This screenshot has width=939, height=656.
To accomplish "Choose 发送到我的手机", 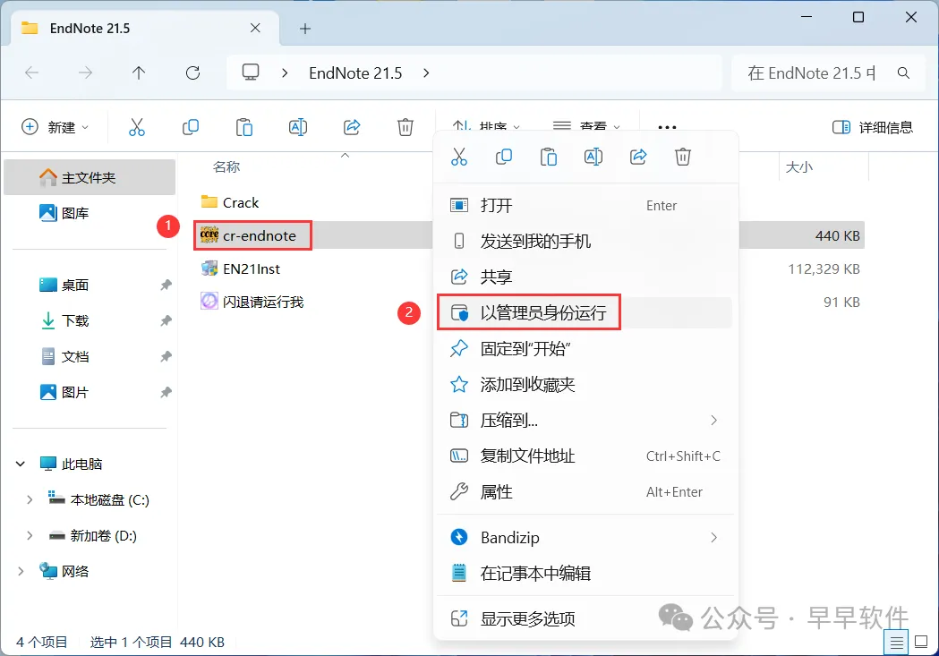I will (x=585, y=242).
